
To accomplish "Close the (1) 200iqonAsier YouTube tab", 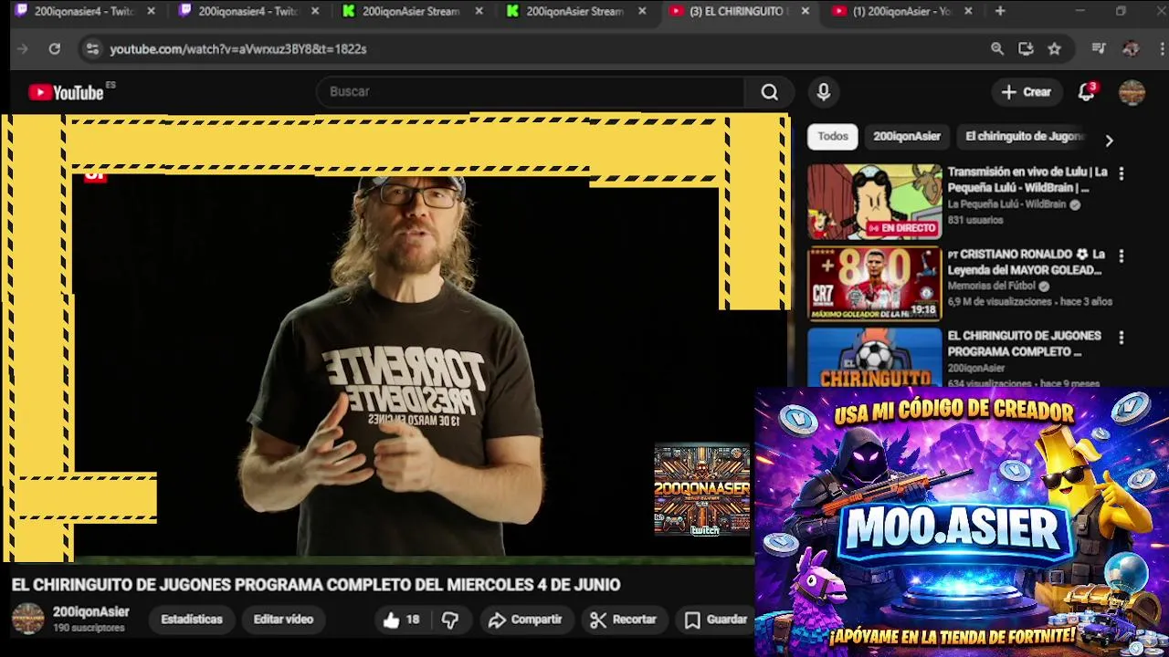I will (x=968, y=12).
